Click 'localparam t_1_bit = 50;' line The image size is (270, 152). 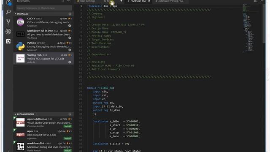click(x=111, y=144)
